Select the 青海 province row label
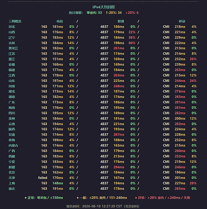Image resolution: width=207 pixels, height=209 pixels. pos(12,140)
